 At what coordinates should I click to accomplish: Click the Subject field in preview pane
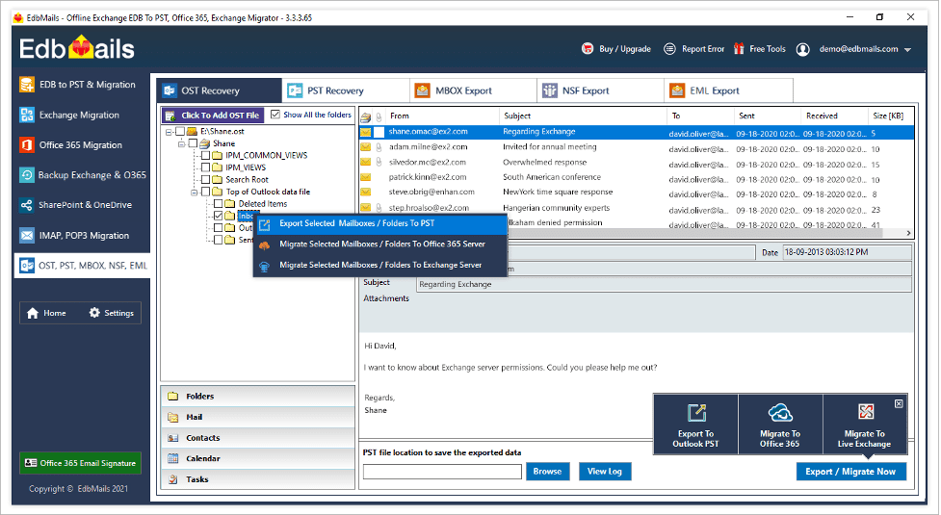tap(664, 284)
